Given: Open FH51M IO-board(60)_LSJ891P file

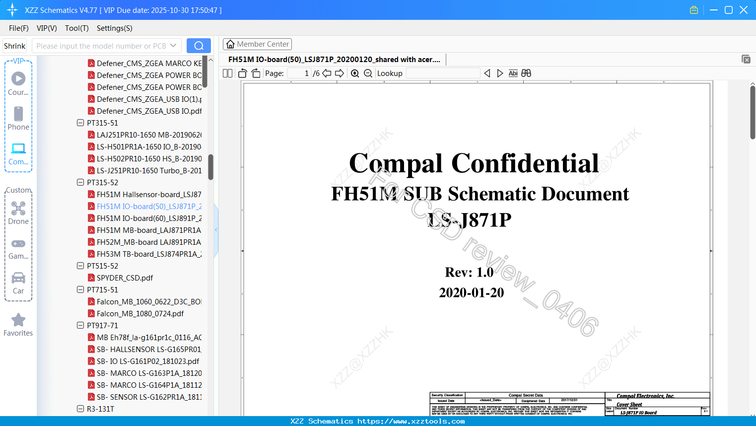Looking at the screenshot, I should (x=144, y=218).
